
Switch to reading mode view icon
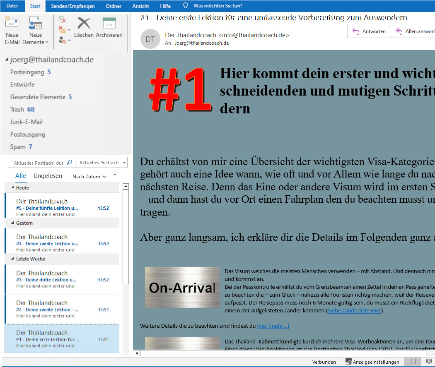click(429, 362)
